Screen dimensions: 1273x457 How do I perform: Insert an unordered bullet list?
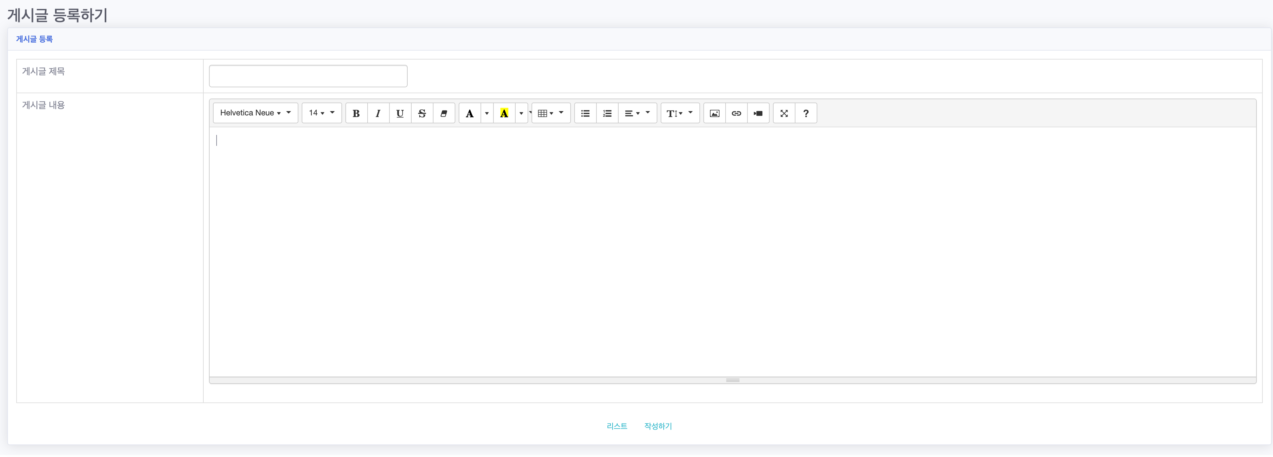(585, 113)
